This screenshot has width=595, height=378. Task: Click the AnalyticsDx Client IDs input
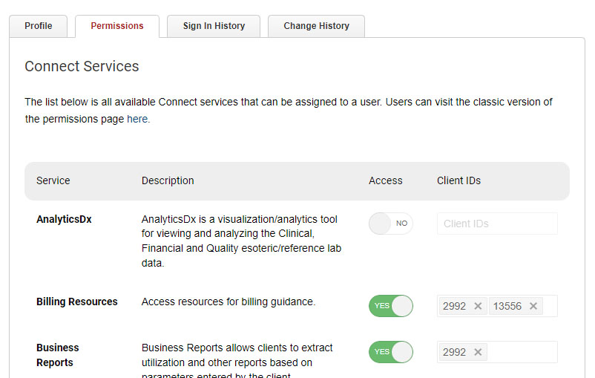[x=497, y=224]
